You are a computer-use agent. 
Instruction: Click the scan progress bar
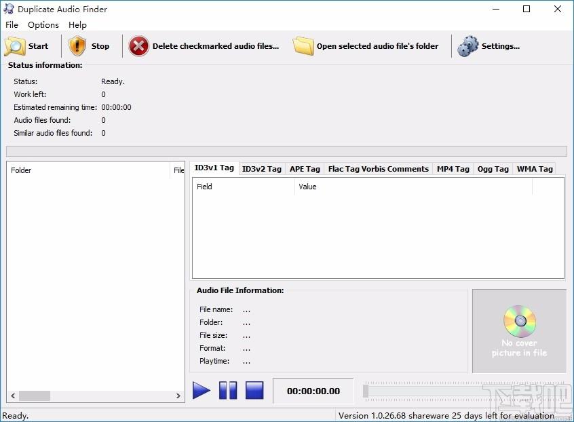click(286, 151)
